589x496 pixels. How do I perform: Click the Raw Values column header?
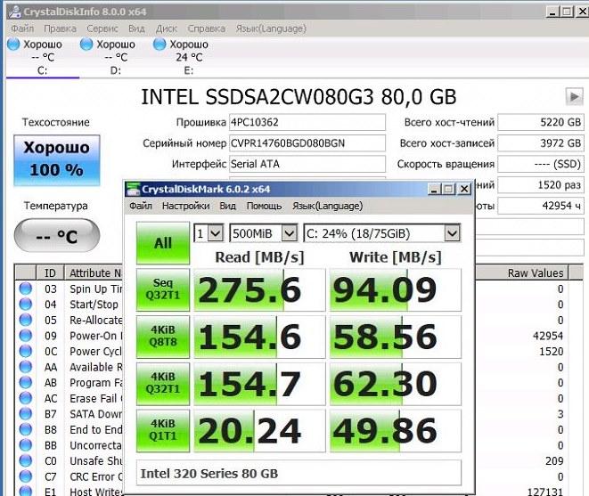click(522, 272)
